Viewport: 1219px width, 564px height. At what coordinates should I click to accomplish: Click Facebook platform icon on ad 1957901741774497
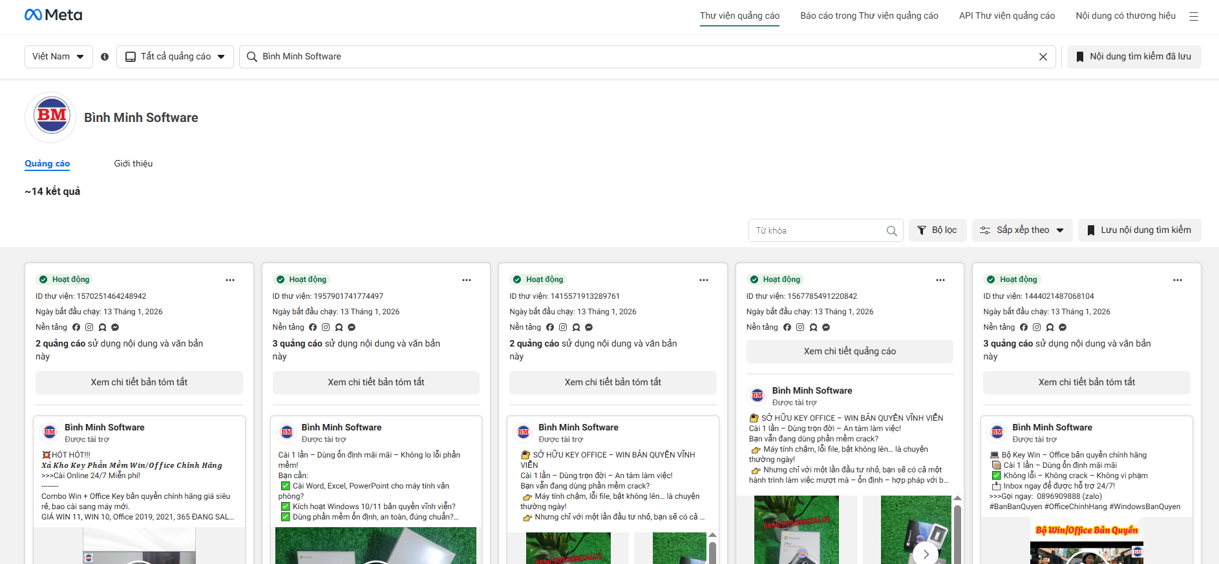click(313, 327)
